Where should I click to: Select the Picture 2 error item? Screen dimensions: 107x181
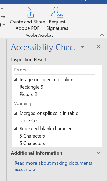click(x=28, y=94)
